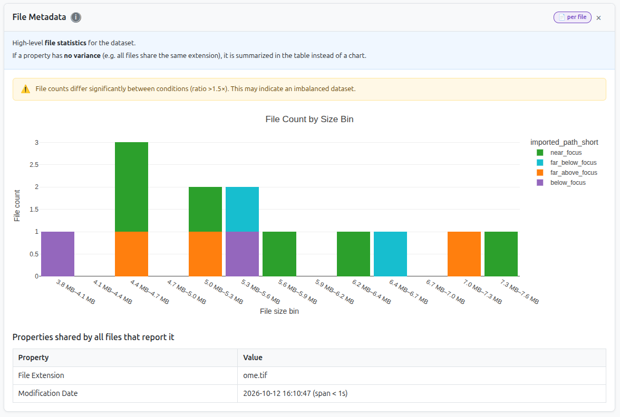
Task: Click the File size bin axis title
Action: tap(279, 311)
